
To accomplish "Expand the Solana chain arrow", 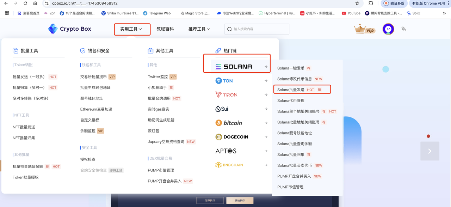I will pyautogui.click(x=266, y=67).
